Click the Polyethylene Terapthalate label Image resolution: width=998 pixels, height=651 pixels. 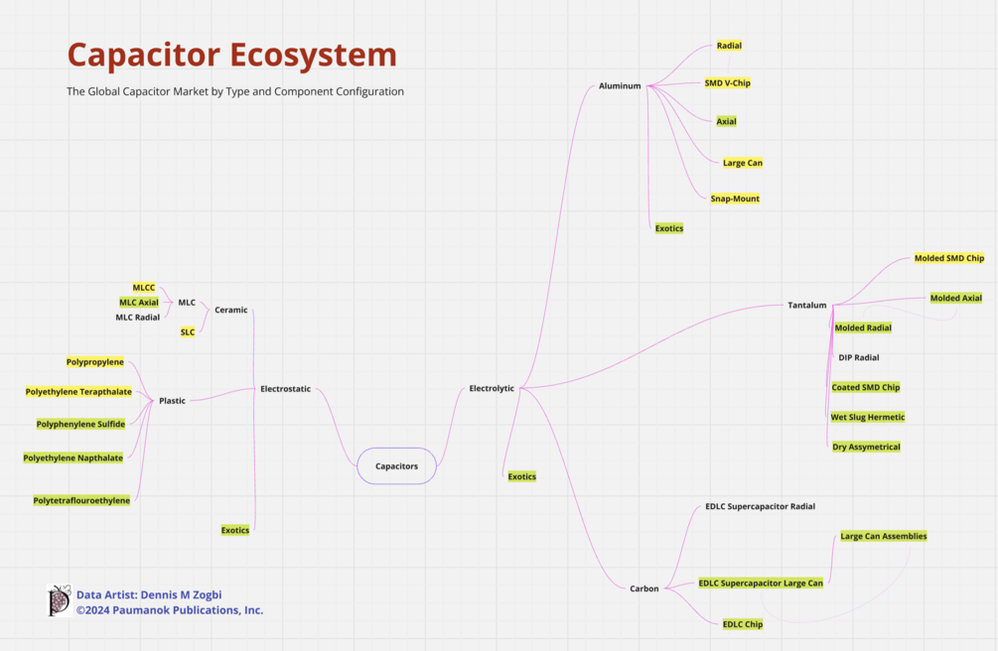pyautogui.click(x=78, y=392)
